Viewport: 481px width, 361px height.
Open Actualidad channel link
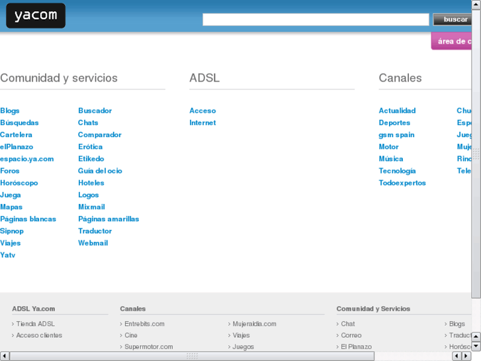tap(397, 111)
